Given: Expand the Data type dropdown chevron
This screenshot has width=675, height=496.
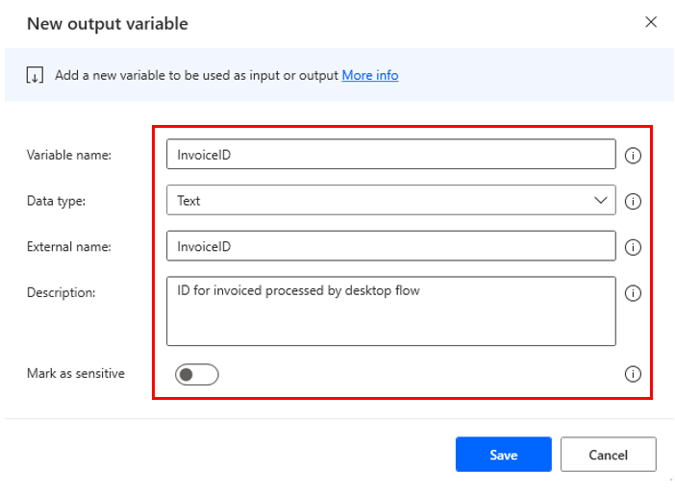Looking at the screenshot, I should (x=602, y=200).
